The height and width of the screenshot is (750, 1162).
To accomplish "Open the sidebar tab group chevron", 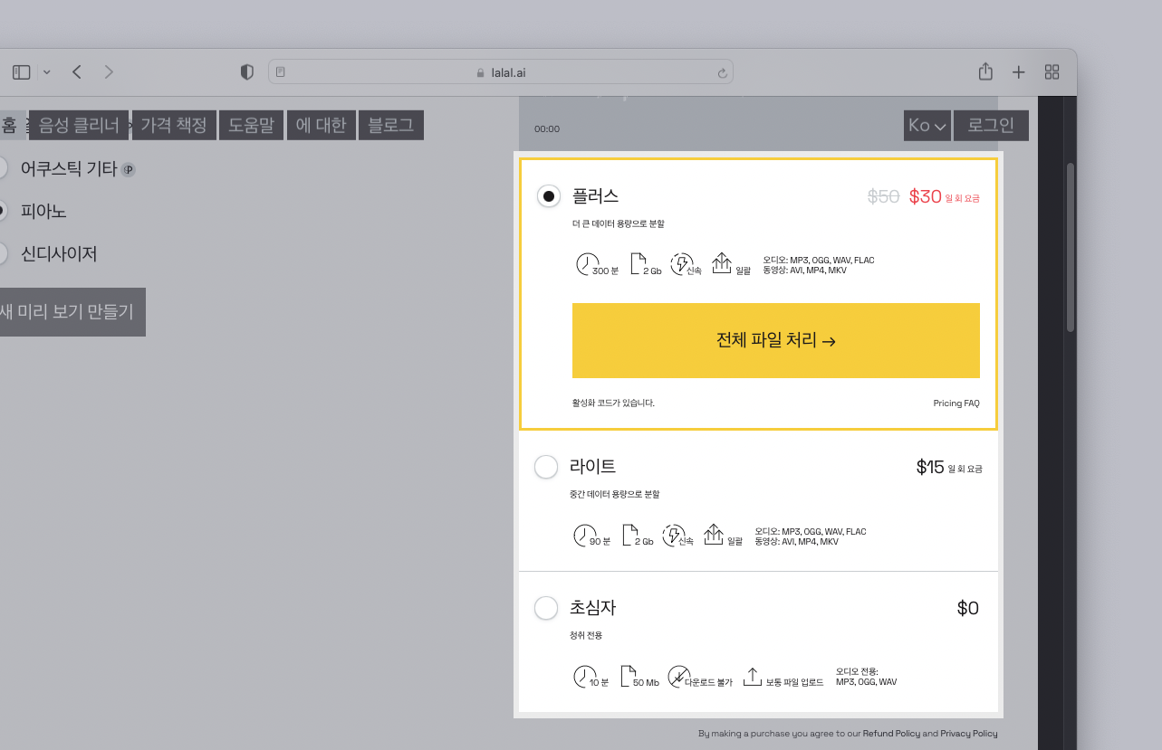I will point(47,71).
